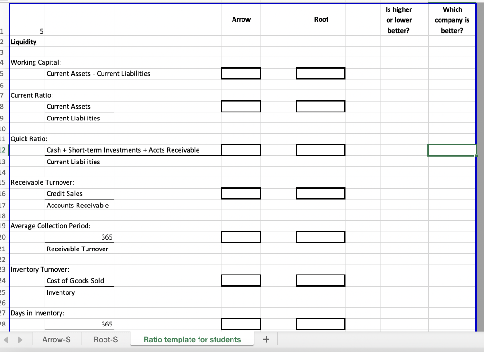Select the 'Receivable Turnover:' label cell
This screenshot has width=484, height=352.
click(42, 182)
